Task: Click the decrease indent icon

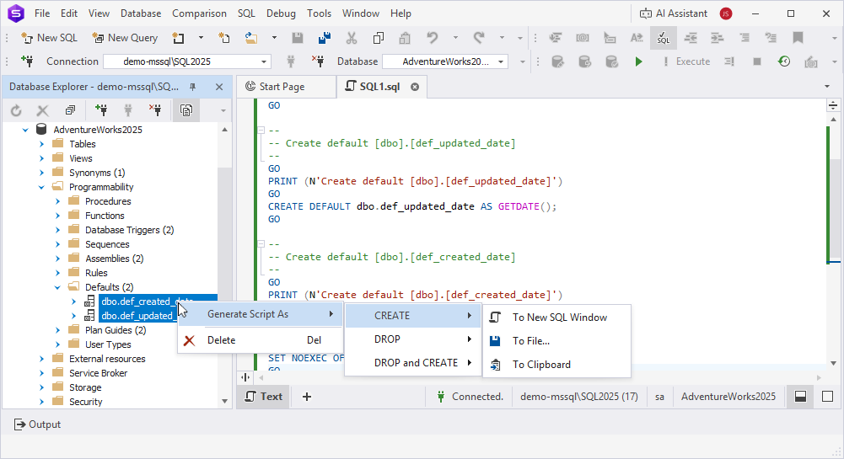Action: (x=691, y=38)
